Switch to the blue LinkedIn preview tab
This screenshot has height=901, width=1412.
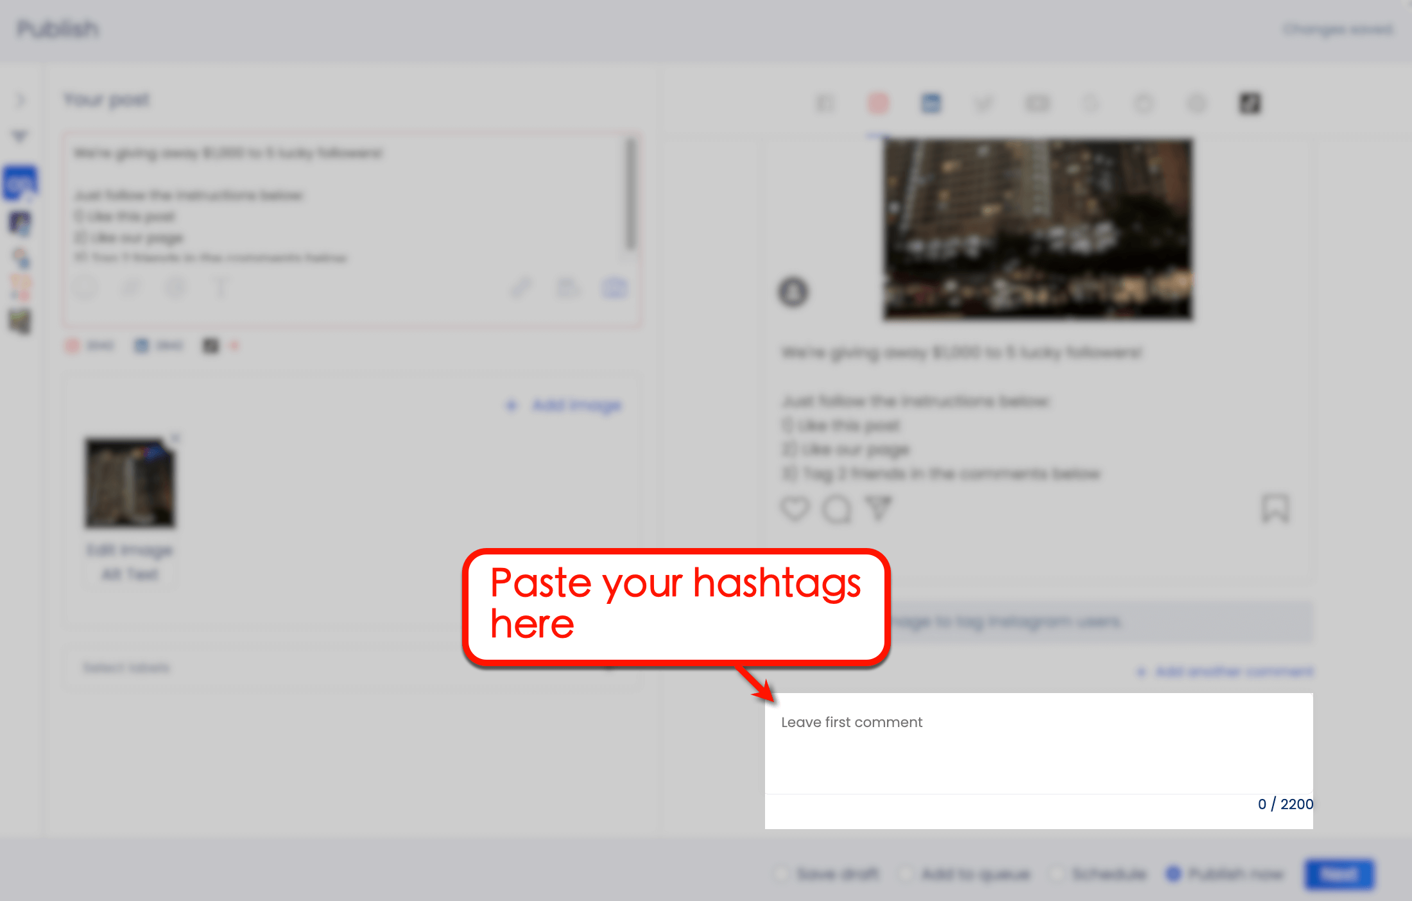click(932, 103)
